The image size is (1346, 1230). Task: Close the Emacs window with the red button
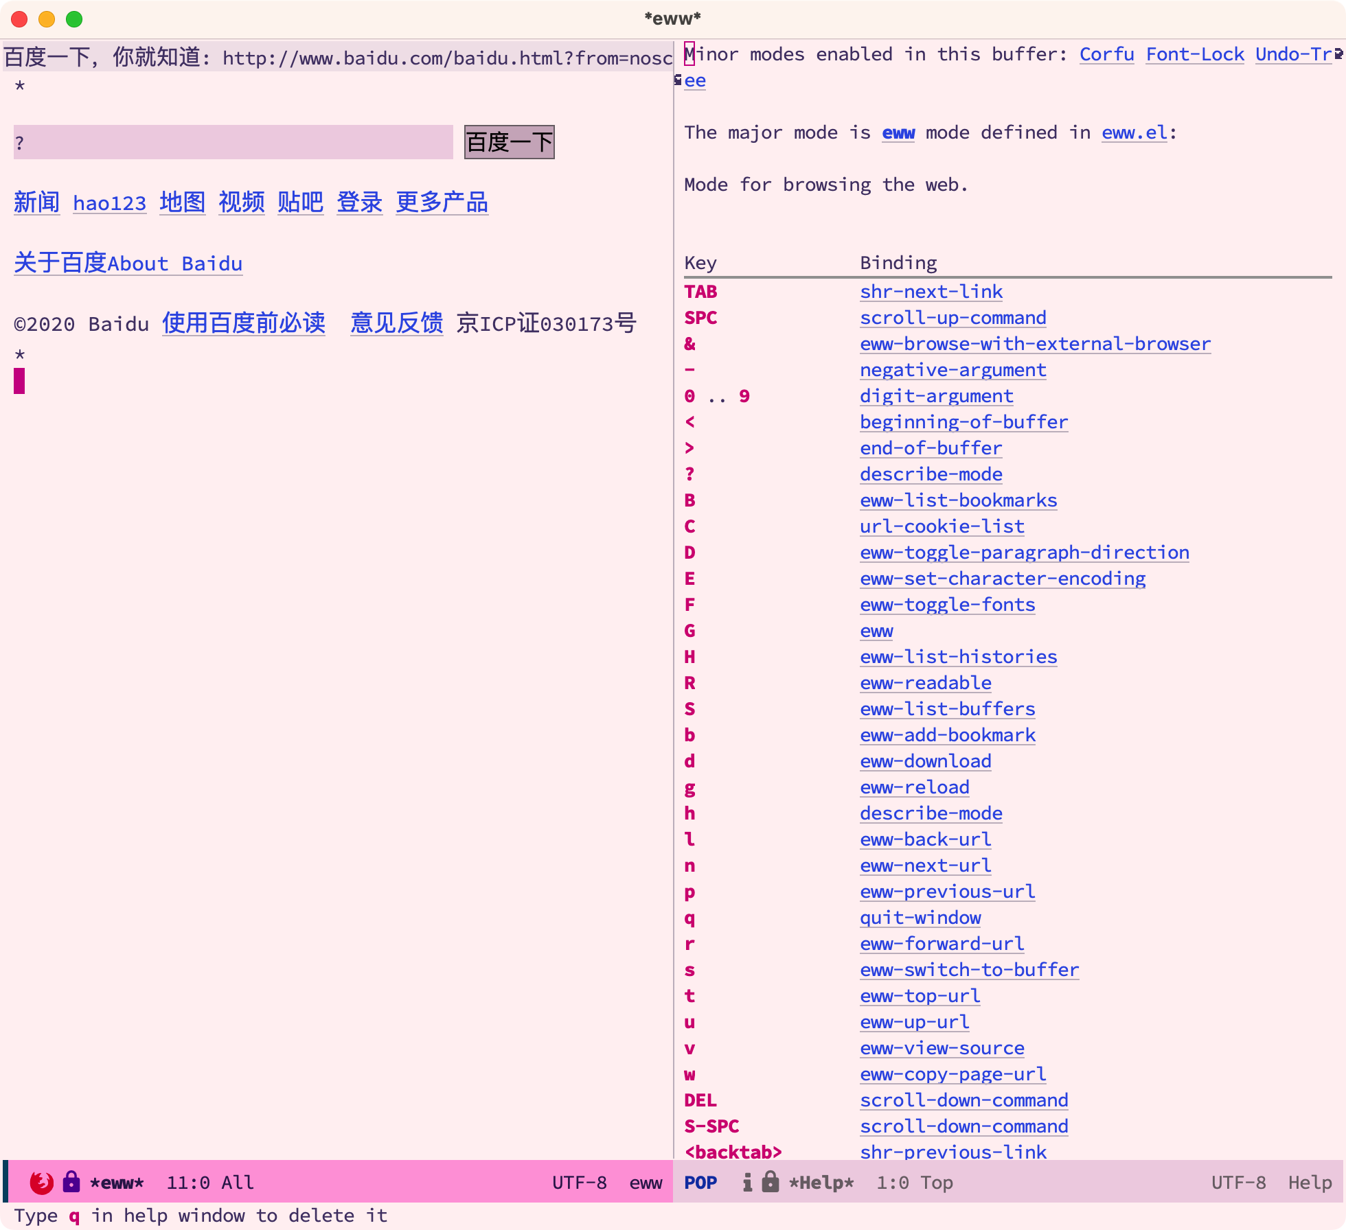pyautogui.click(x=19, y=19)
